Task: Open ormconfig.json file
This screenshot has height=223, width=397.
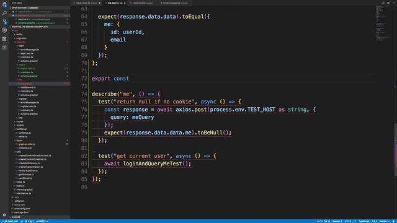Action: pos(22,209)
